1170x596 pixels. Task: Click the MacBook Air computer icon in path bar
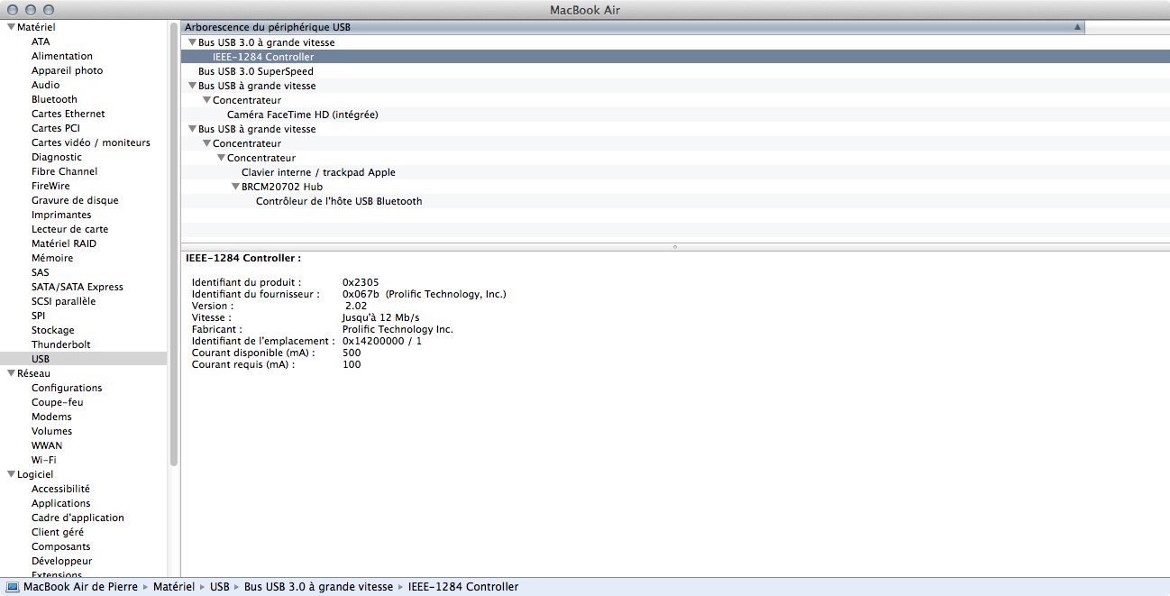(x=13, y=587)
